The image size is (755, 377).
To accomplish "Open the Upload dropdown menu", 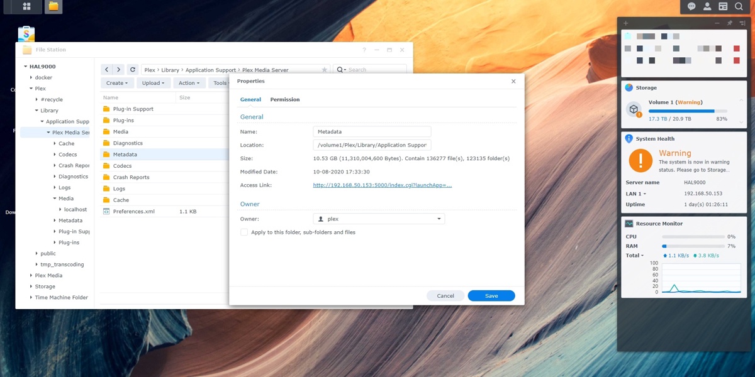I will pyautogui.click(x=153, y=83).
